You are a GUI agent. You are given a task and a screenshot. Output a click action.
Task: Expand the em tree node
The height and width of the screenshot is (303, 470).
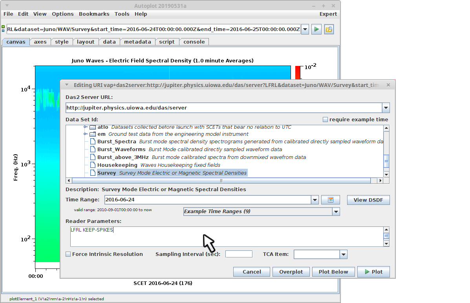tap(86, 134)
